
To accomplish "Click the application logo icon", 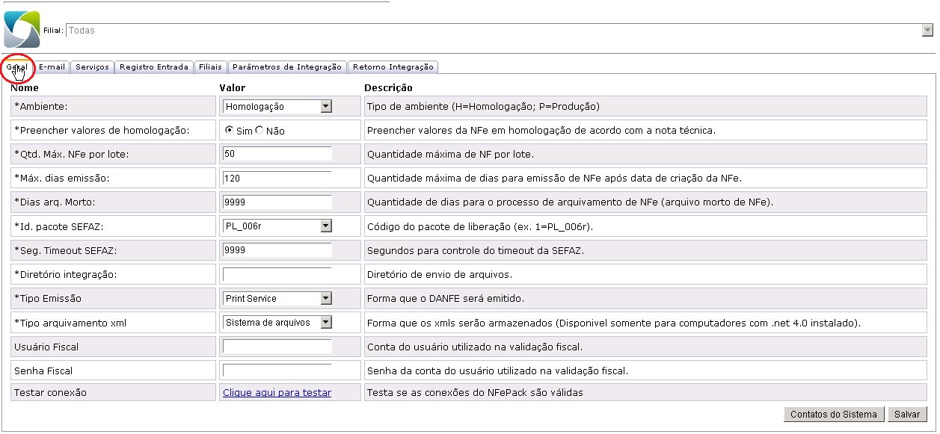I will click(x=22, y=30).
